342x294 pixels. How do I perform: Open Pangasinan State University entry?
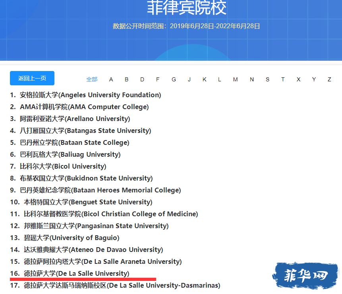click(96, 226)
